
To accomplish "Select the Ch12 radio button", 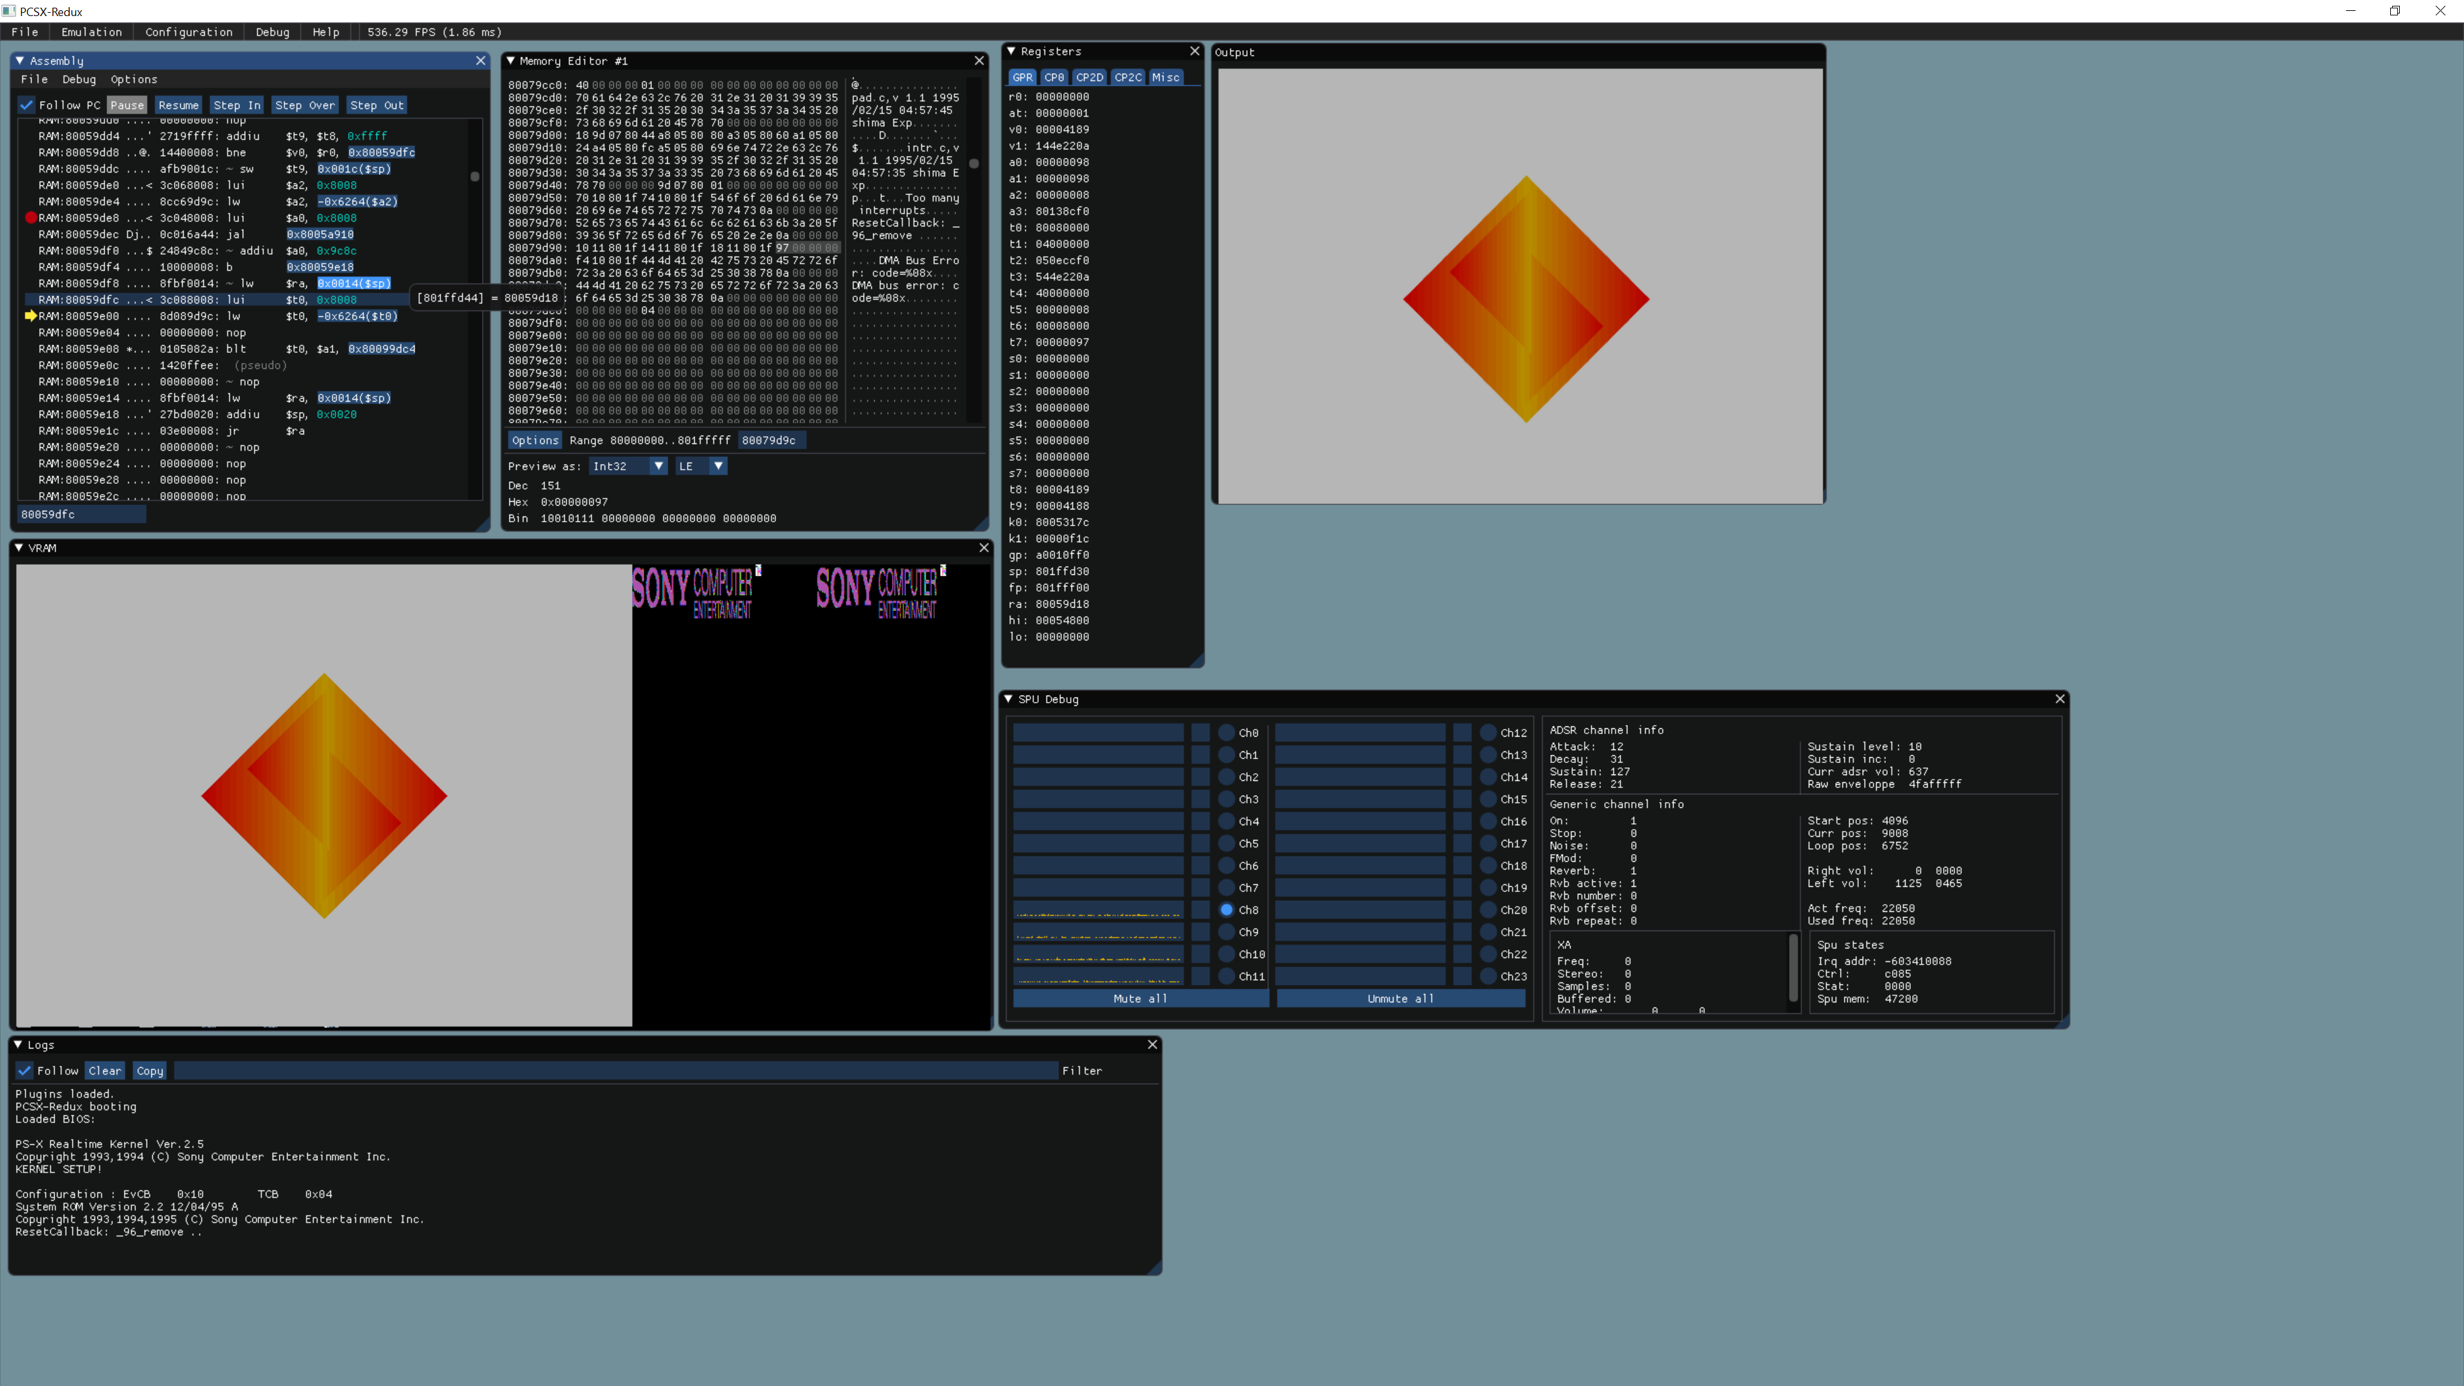I will (x=1487, y=733).
